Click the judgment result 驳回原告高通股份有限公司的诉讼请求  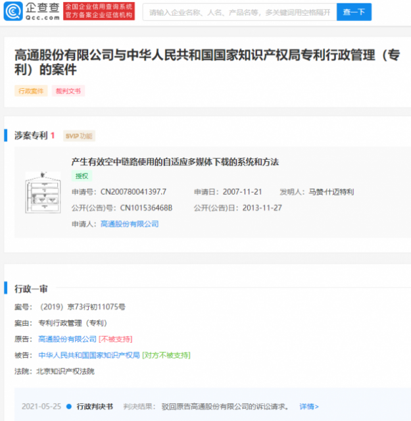click(225, 407)
